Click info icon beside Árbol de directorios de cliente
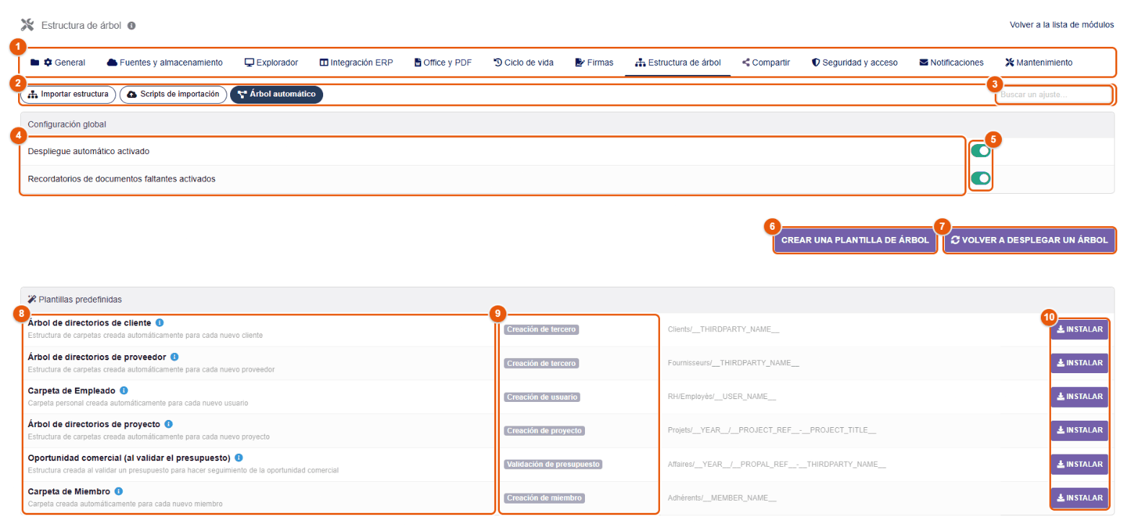1131x528 pixels. pyautogui.click(x=159, y=323)
